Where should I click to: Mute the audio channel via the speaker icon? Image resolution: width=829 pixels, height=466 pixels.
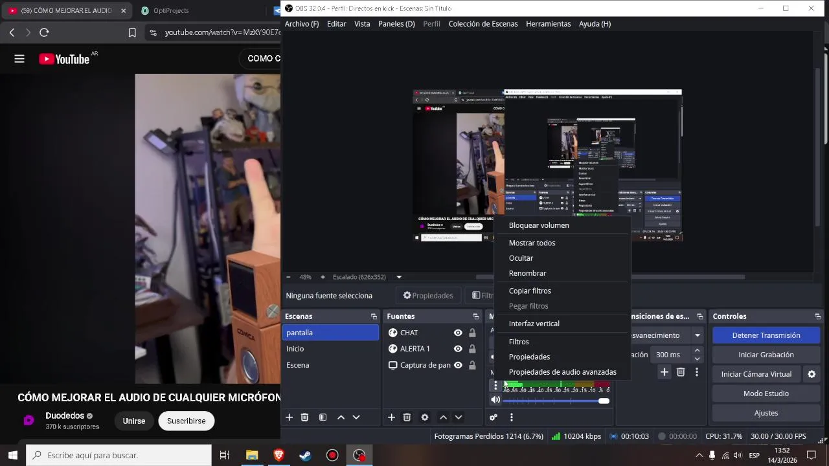click(495, 400)
